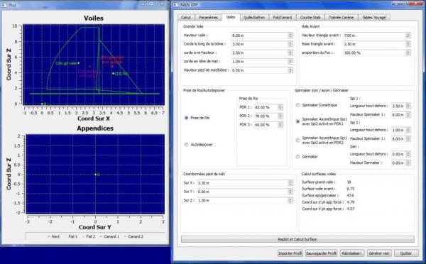The image size is (426, 264).
Task: Click the Hauteur triangle avant stepper arrows
Action: [408, 35]
